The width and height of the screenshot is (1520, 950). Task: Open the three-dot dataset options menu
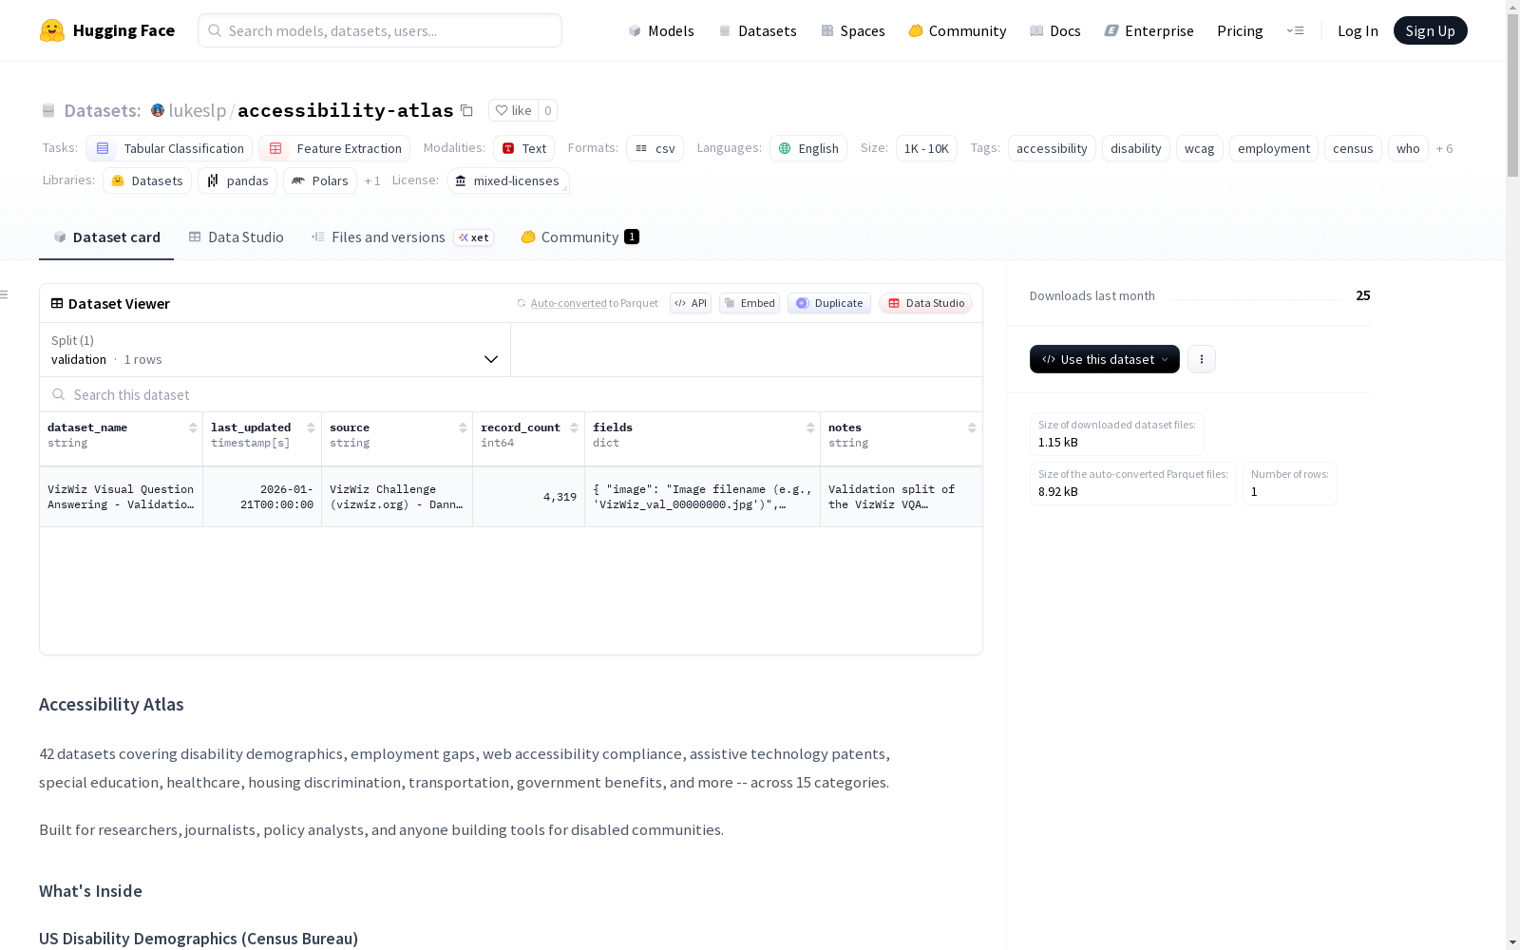click(1202, 359)
